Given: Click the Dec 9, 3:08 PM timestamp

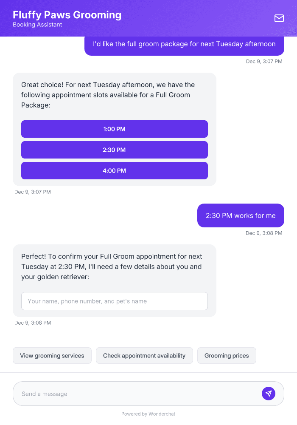Looking at the screenshot, I should (33, 323).
